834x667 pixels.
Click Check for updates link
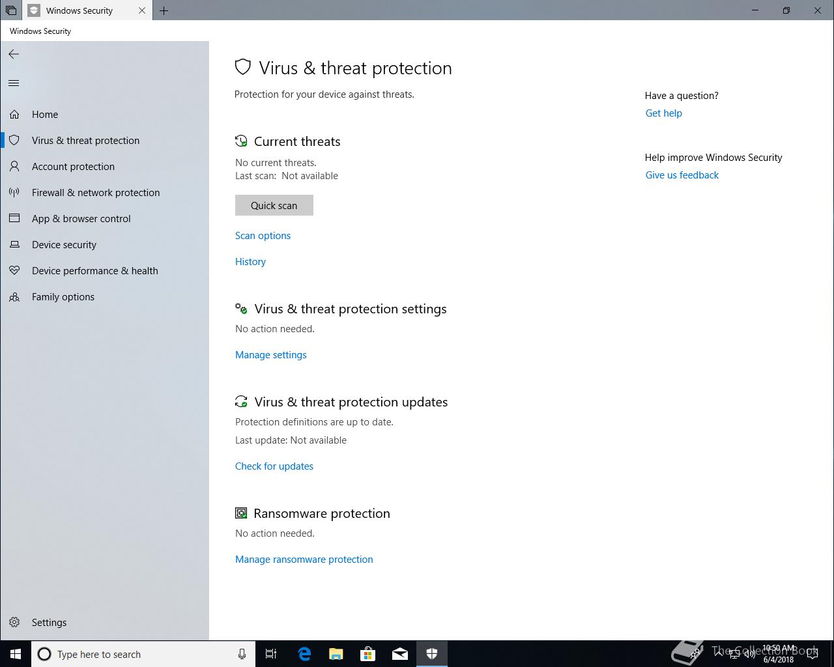[274, 466]
